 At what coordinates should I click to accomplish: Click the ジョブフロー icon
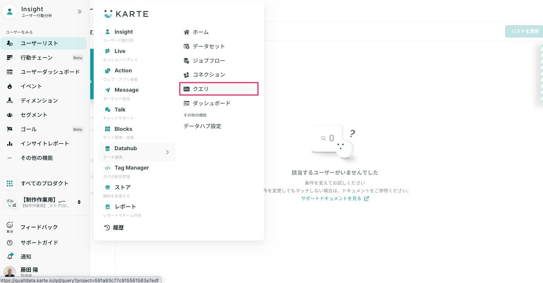(x=187, y=61)
